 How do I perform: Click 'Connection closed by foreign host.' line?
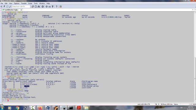pos(19,97)
